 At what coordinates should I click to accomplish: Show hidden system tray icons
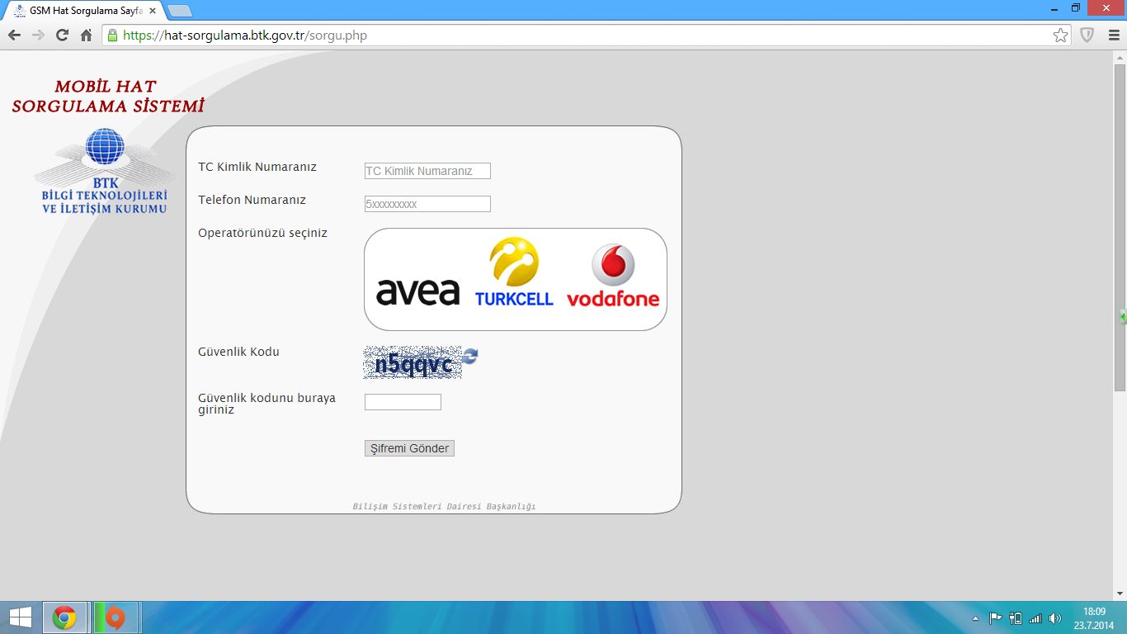(x=976, y=617)
